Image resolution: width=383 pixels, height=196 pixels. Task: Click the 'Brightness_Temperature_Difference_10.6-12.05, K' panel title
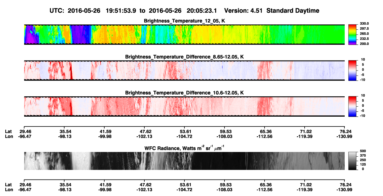coord(184,93)
